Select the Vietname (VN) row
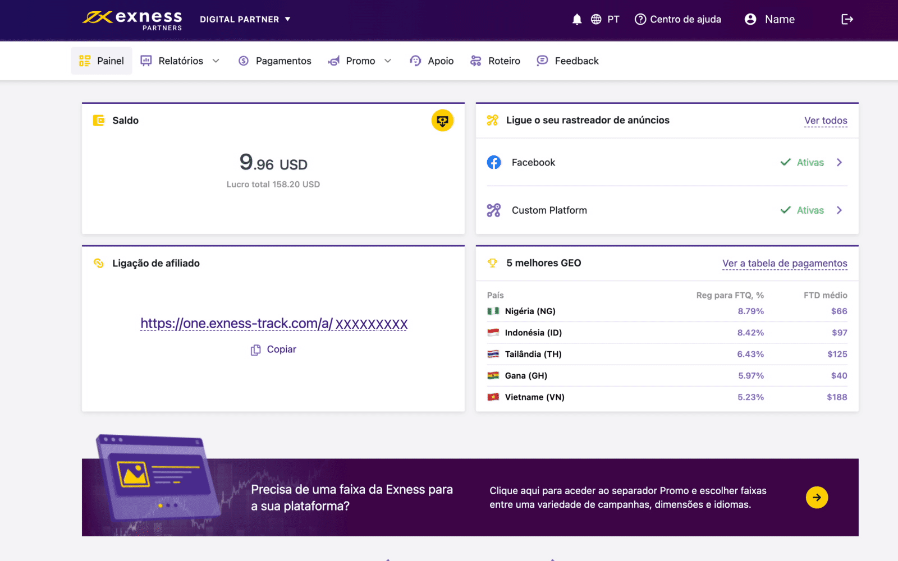This screenshot has width=898, height=561. pyautogui.click(x=667, y=397)
